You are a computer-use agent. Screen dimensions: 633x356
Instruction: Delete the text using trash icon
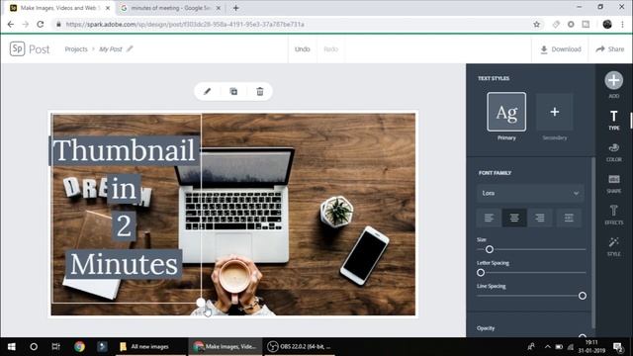(x=260, y=92)
